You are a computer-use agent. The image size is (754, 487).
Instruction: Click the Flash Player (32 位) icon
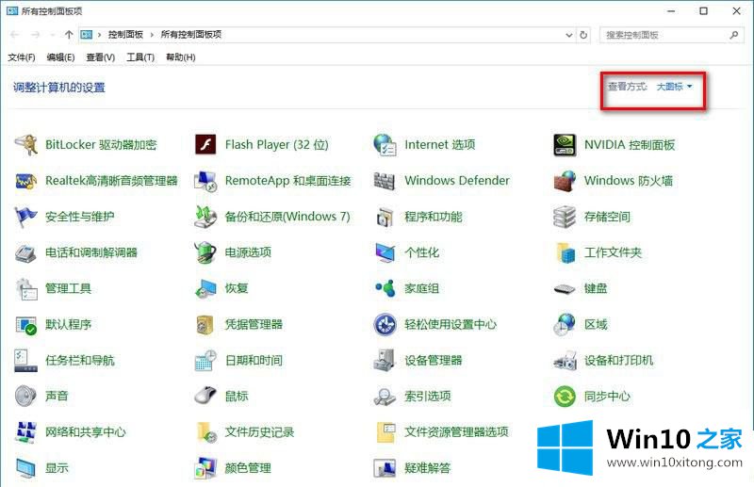pos(205,145)
